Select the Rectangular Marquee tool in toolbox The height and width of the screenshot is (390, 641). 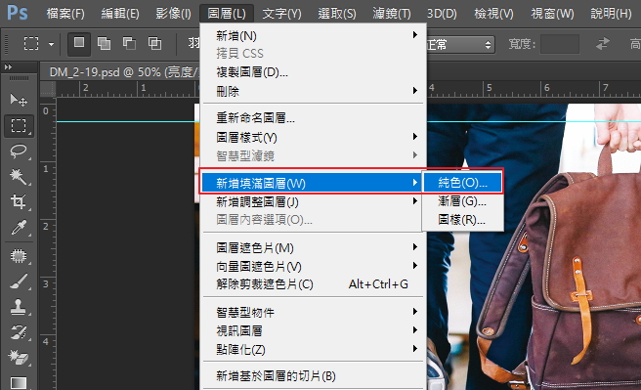(x=19, y=125)
